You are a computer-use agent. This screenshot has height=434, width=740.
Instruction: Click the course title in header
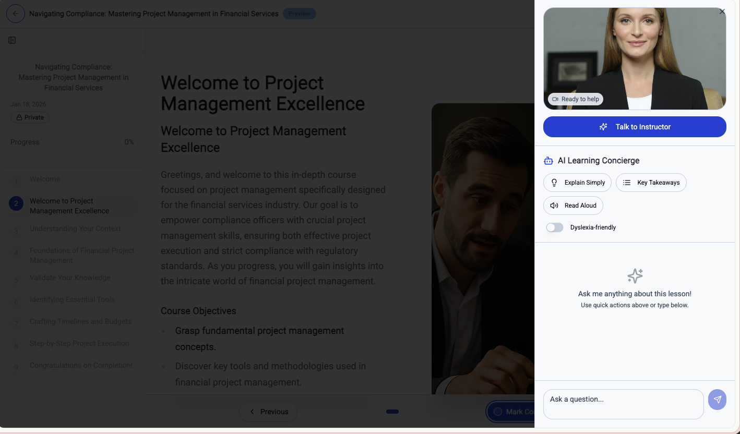point(154,14)
